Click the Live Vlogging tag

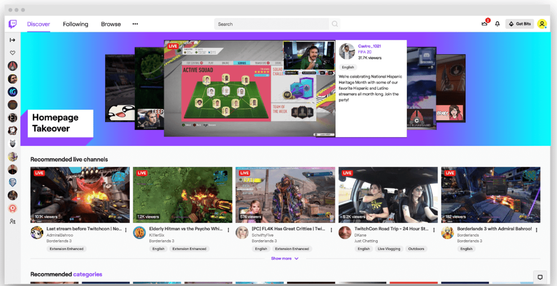click(x=389, y=249)
